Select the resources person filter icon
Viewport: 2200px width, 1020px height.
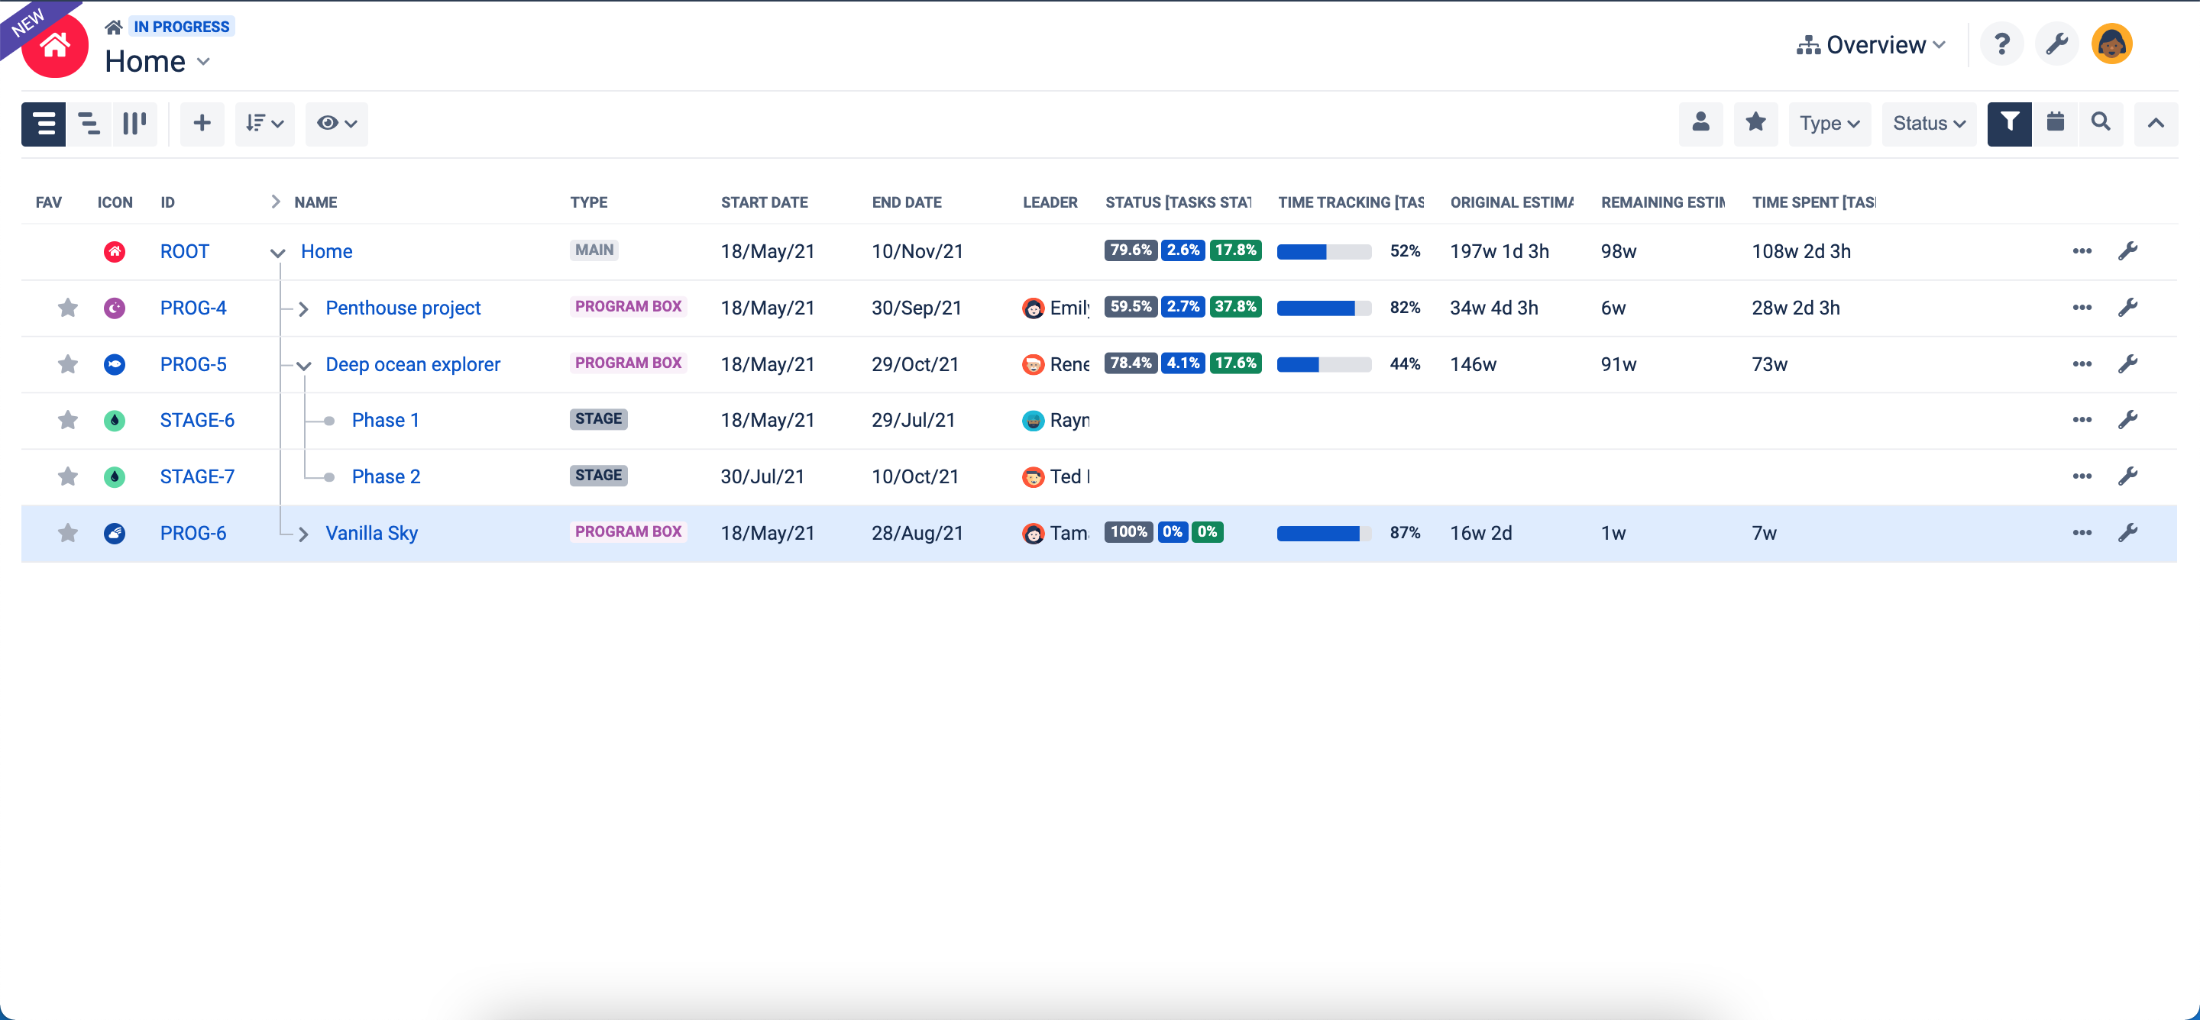1700,124
